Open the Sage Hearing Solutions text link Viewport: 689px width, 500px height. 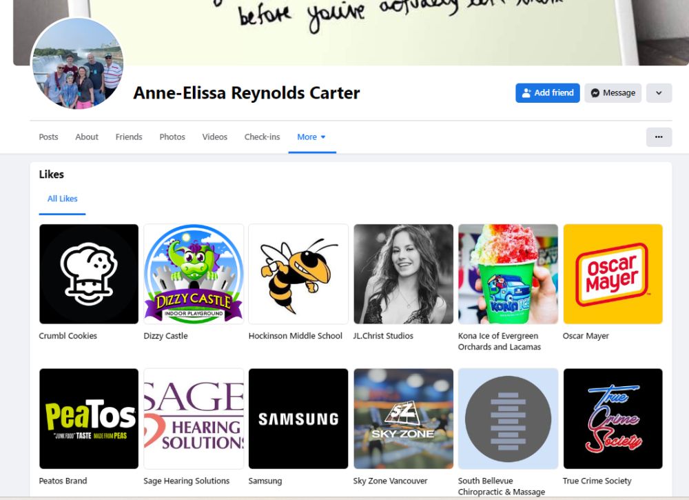(186, 481)
